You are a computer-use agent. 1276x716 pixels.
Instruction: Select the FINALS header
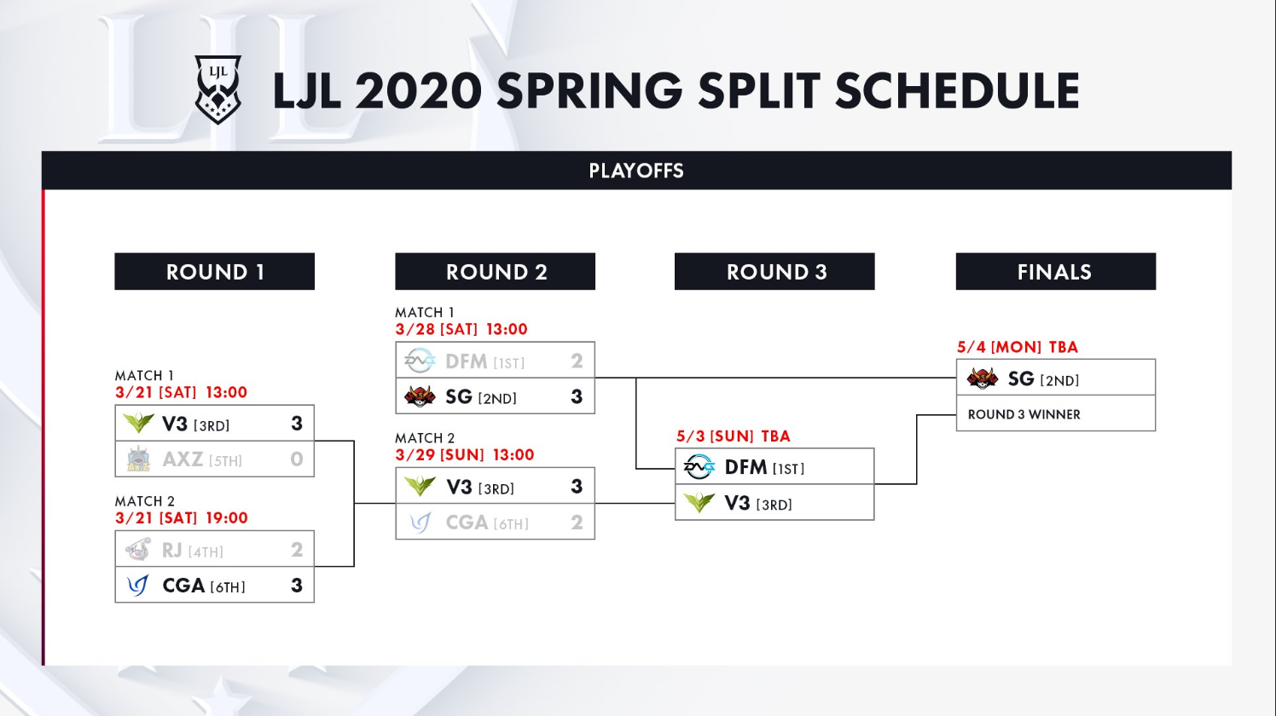[x=1056, y=272]
